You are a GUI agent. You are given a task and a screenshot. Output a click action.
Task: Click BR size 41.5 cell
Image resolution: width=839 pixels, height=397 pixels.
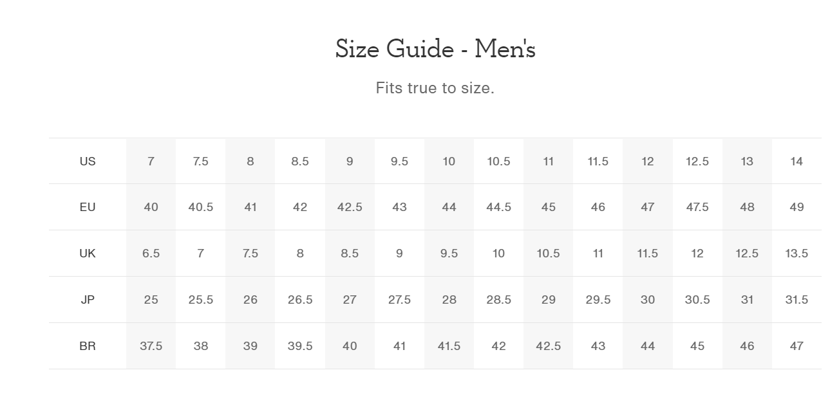[x=449, y=346]
